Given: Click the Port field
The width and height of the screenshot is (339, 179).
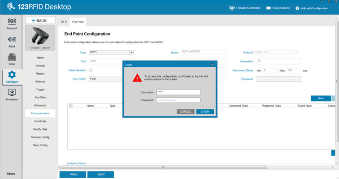Looking at the screenshot, I should click(x=106, y=61).
